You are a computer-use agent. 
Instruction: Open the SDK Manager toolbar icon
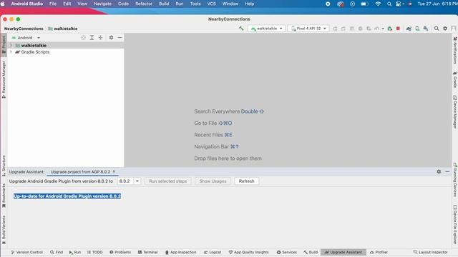click(x=426, y=29)
